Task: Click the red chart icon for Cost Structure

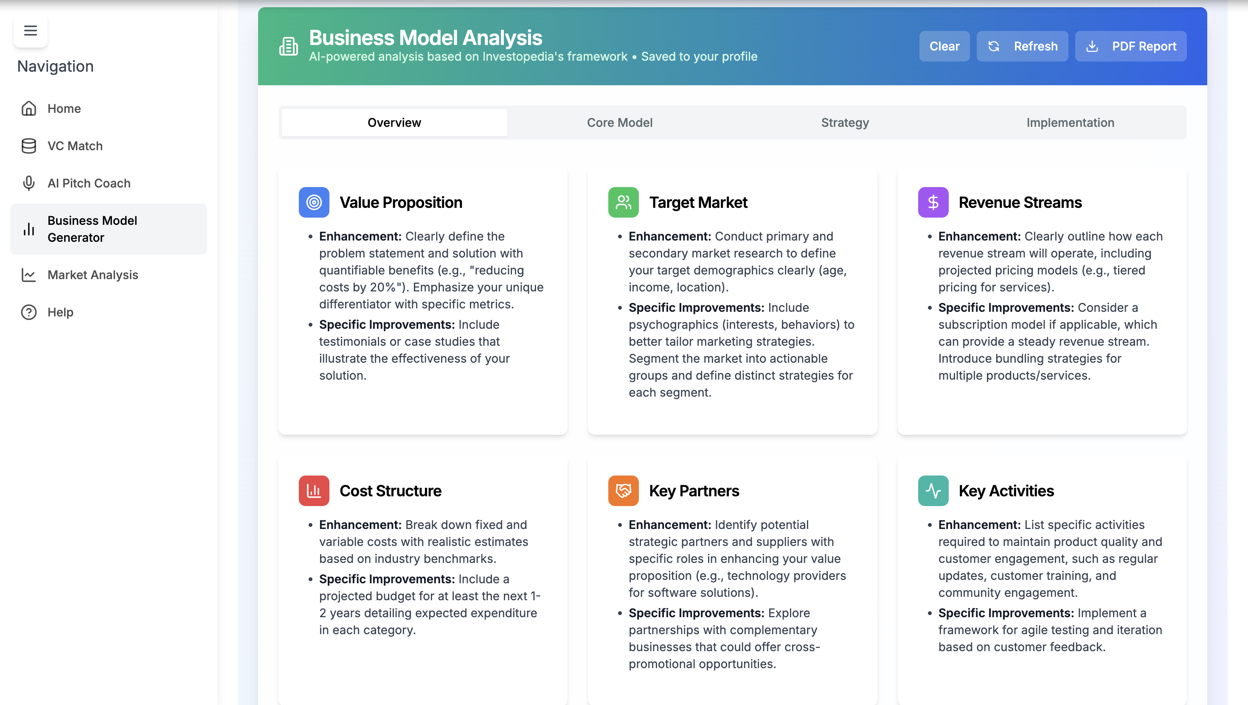Action: pos(314,491)
